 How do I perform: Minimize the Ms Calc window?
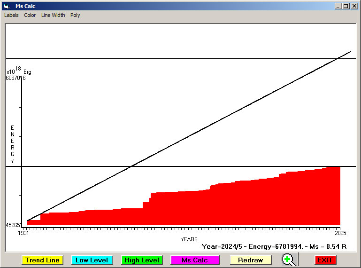click(338, 6)
